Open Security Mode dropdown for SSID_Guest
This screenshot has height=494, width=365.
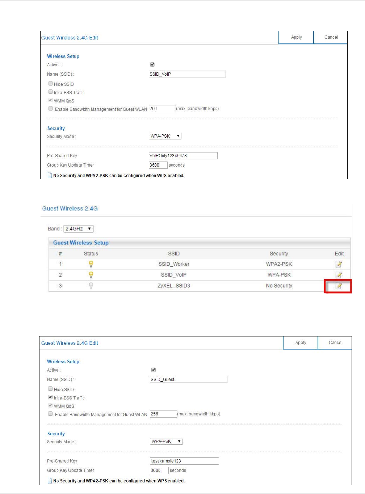pos(166,441)
